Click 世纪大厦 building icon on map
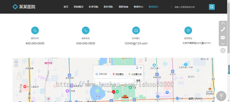Screen dimensions: 230x102 point(154,65)
